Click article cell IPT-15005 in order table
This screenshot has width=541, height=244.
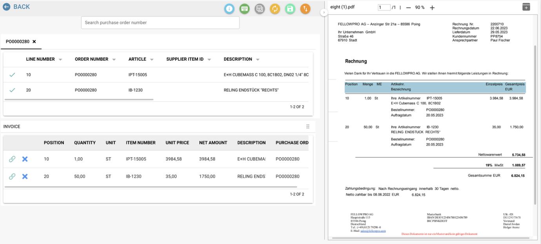tap(137, 75)
